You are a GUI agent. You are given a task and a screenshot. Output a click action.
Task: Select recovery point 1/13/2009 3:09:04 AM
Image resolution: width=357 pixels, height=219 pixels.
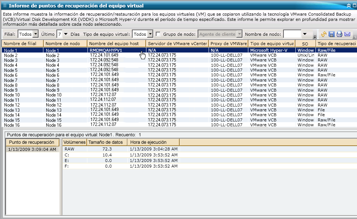point(33,149)
